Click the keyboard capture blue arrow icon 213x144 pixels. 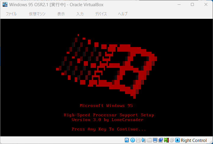click(177, 140)
